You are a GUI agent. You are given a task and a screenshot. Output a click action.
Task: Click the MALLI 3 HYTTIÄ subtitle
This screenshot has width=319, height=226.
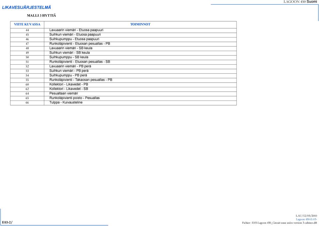[41, 16]
